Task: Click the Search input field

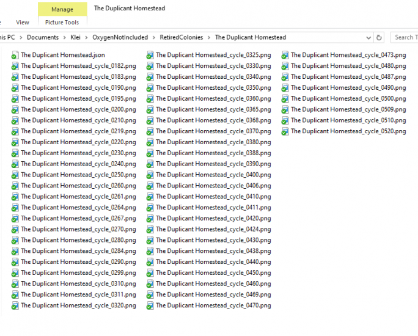Action: tap(405, 37)
